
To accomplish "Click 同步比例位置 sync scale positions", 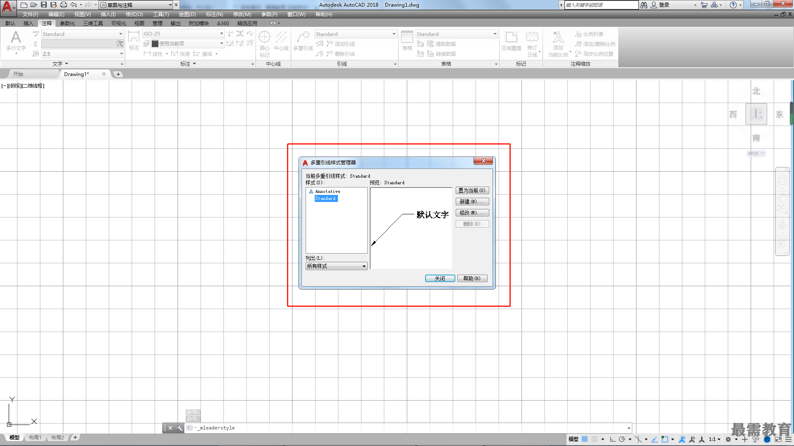I will (x=594, y=54).
